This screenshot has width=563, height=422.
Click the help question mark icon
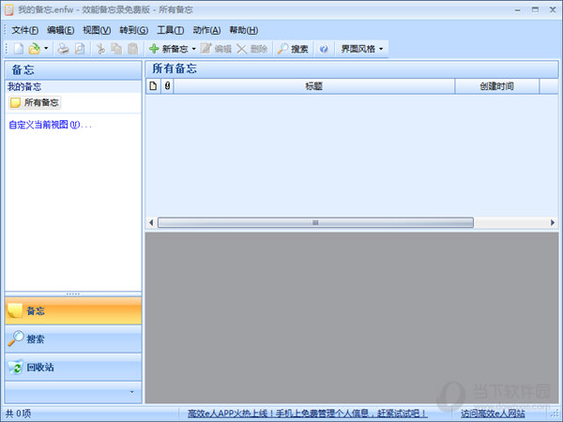coord(324,48)
